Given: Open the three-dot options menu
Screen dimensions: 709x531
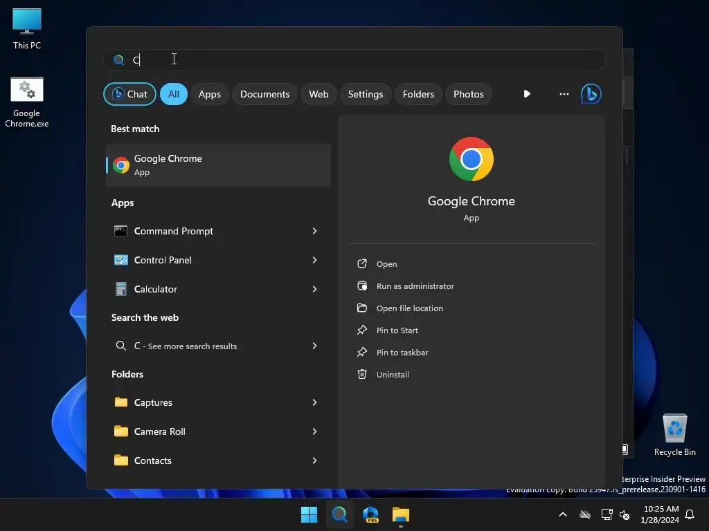Looking at the screenshot, I should (564, 94).
